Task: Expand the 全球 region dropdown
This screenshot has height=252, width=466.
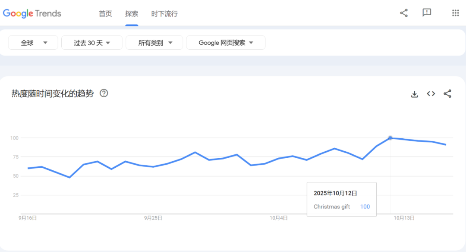Action: coord(33,43)
